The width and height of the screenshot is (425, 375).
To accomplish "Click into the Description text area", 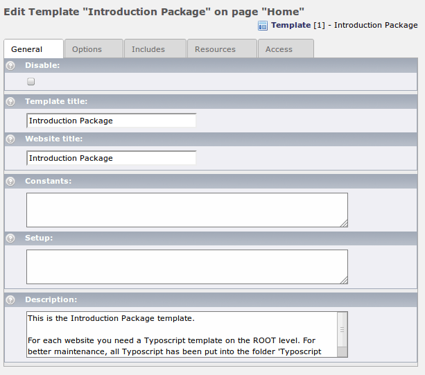I will (x=182, y=334).
